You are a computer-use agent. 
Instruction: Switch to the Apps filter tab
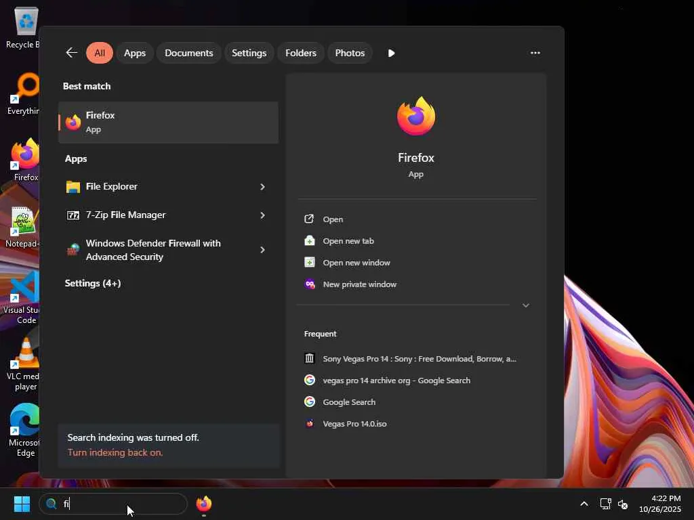click(135, 53)
